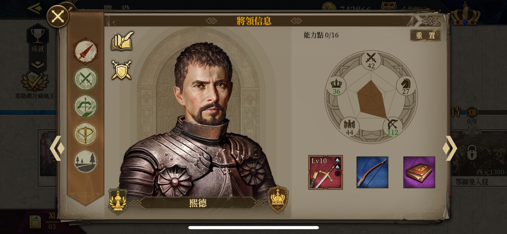
Task: Select the archer bow skill medallion
Action: click(x=85, y=106)
